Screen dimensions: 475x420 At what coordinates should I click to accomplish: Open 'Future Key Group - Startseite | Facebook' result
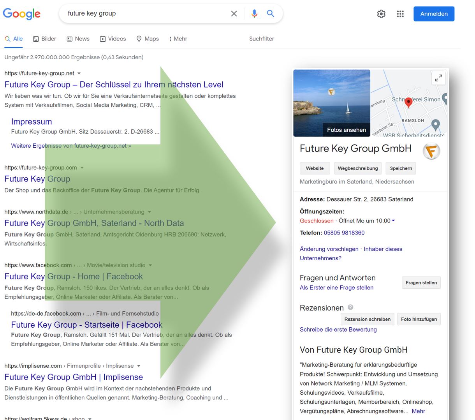click(86, 325)
